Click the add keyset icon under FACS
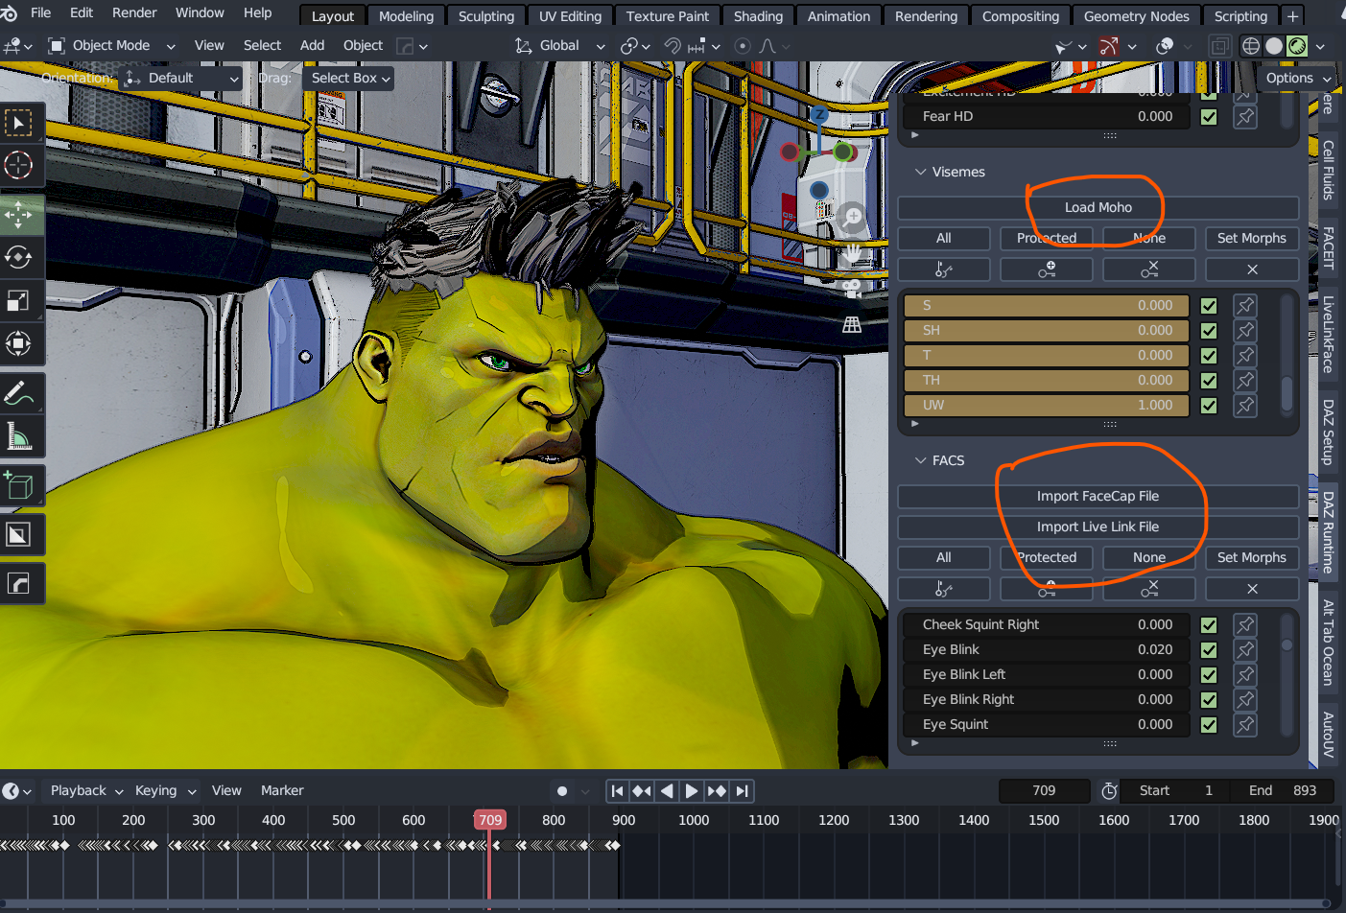Image resolution: width=1346 pixels, height=913 pixels. [x=944, y=589]
